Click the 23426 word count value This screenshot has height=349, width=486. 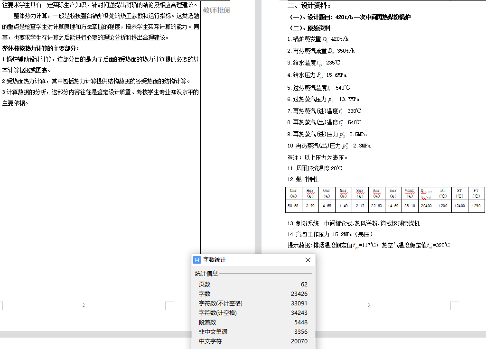coord(299,294)
